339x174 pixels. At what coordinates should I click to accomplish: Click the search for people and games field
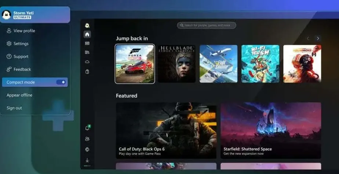207,26
